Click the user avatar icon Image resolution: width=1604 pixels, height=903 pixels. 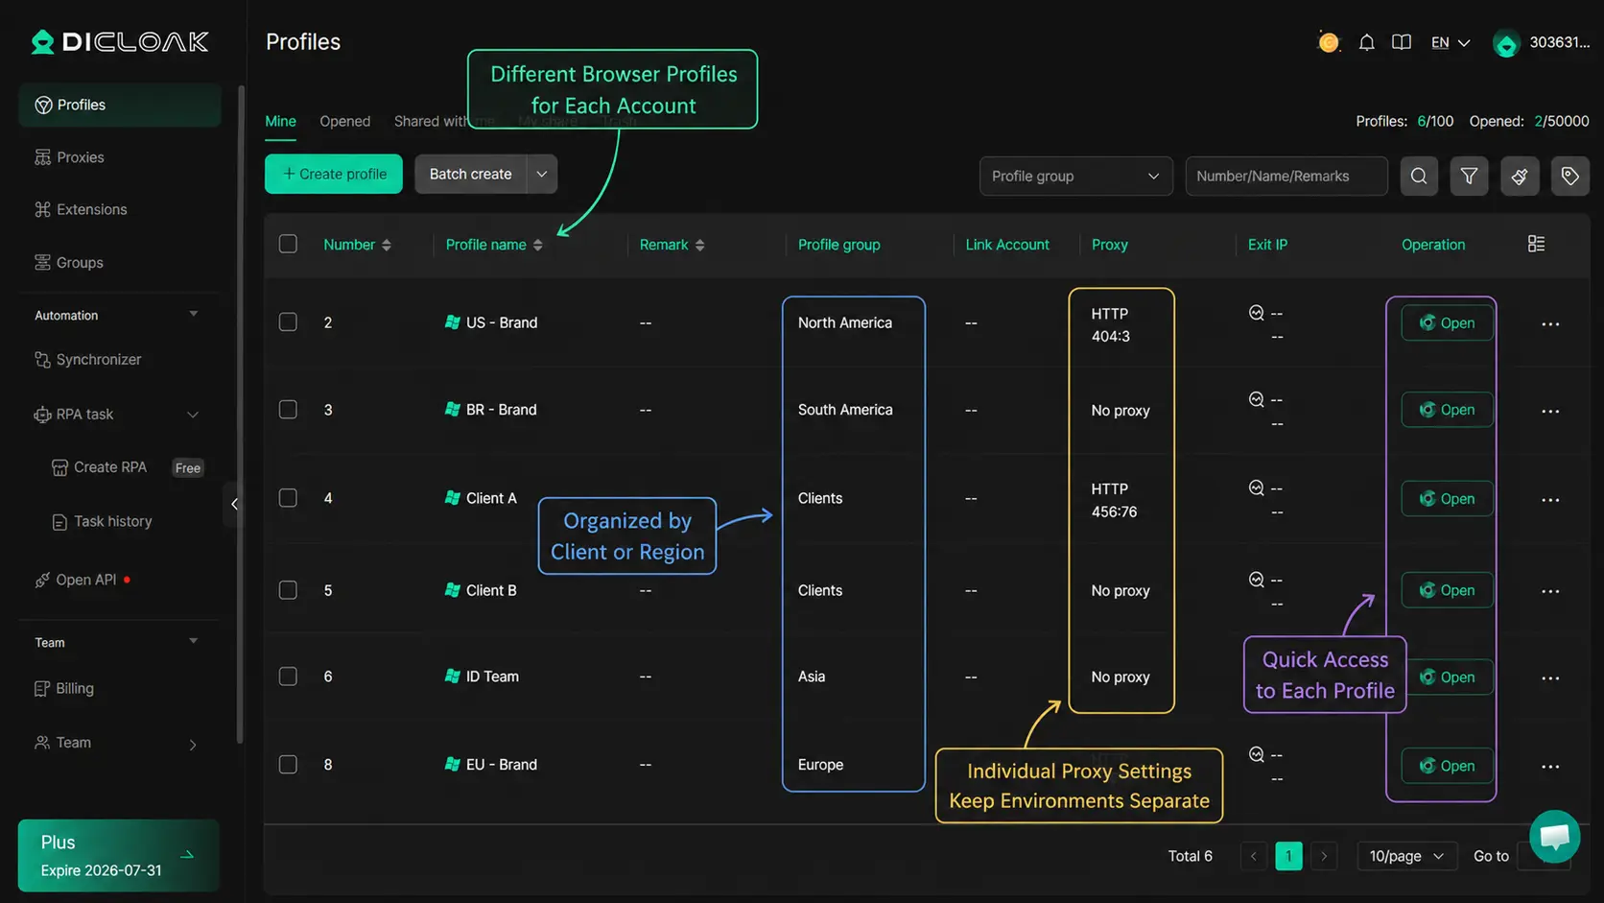click(x=1506, y=43)
